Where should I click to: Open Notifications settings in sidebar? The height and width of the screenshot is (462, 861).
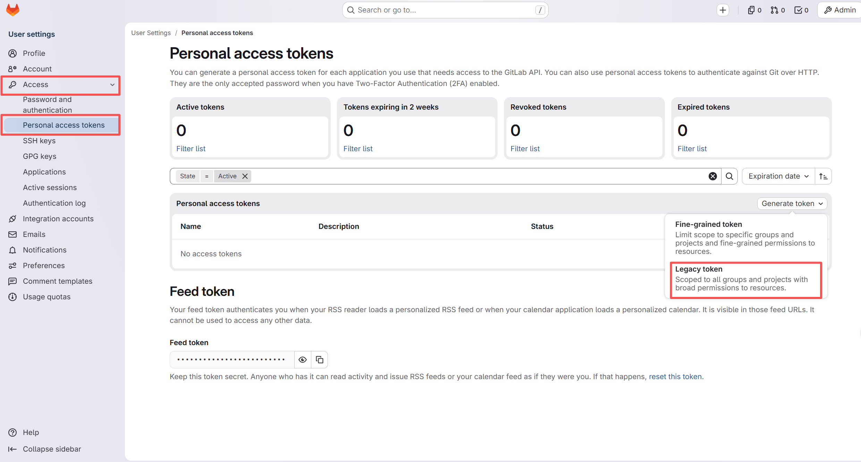[x=44, y=250]
